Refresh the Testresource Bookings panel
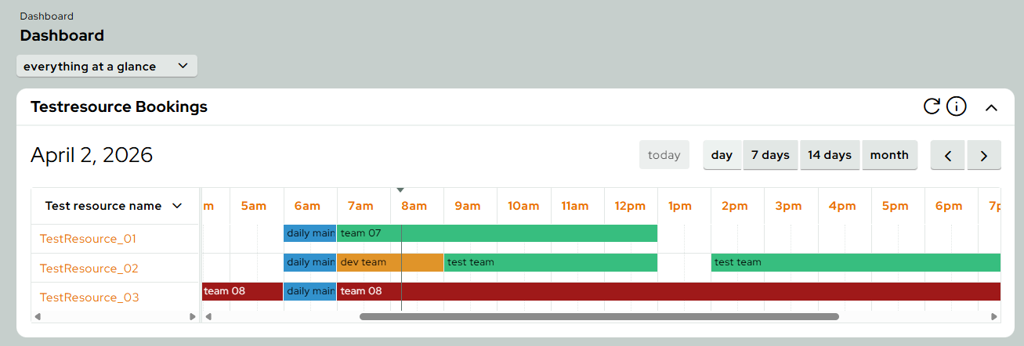 click(932, 106)
